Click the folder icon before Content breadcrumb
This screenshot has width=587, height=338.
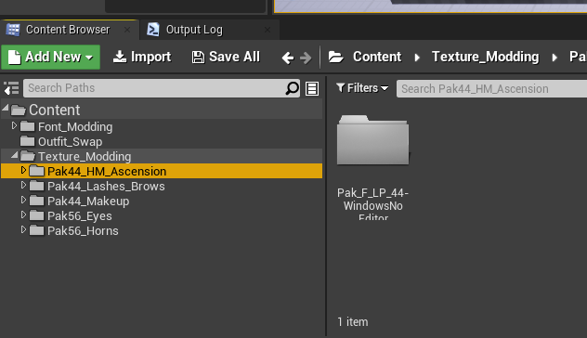point(336,57)
